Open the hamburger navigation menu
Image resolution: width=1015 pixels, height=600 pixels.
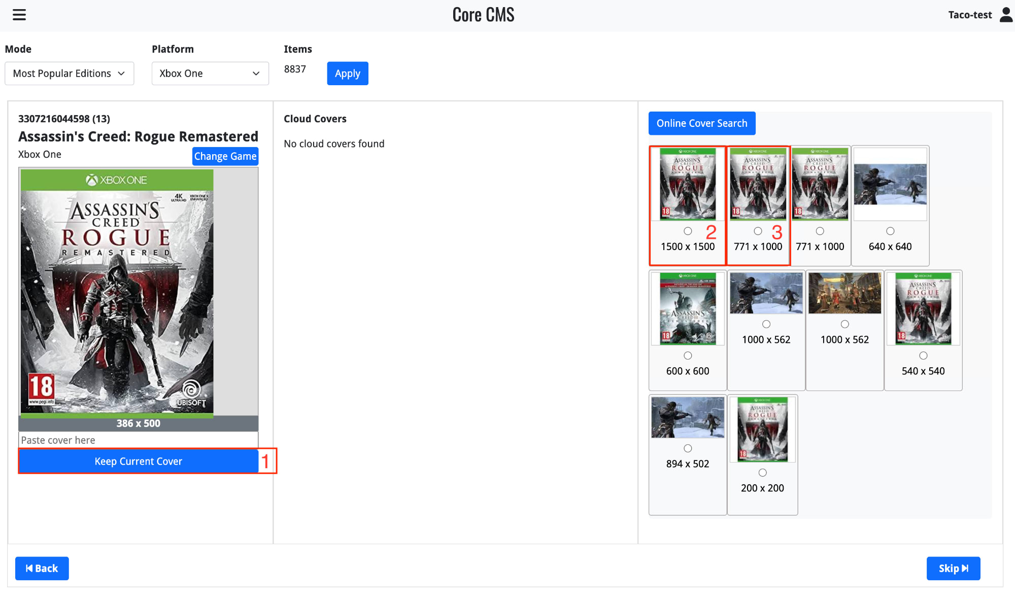pos(19,15)
